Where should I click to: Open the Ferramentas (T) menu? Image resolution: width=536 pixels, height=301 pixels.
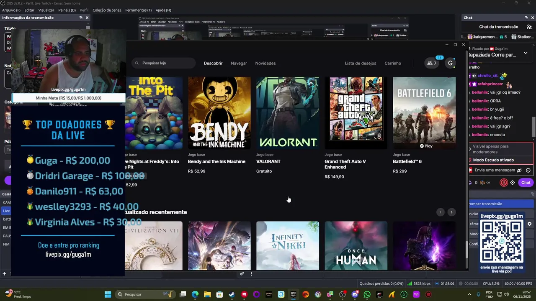(138, 10)
